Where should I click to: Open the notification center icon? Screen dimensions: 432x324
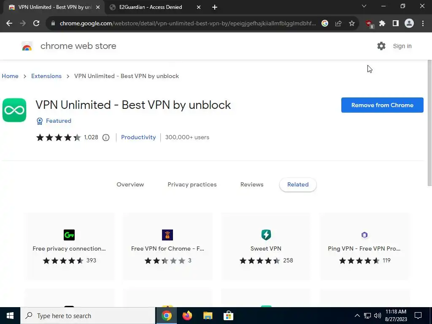coord(418,316)
